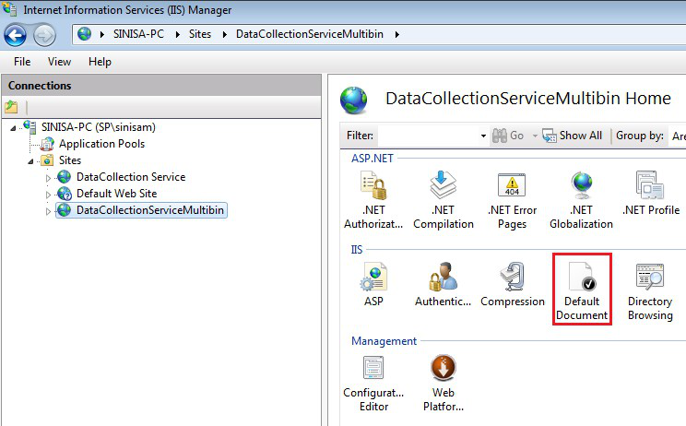Open breadcrumb arrow after DataCollectionServiceMultibin

point(396,34)
